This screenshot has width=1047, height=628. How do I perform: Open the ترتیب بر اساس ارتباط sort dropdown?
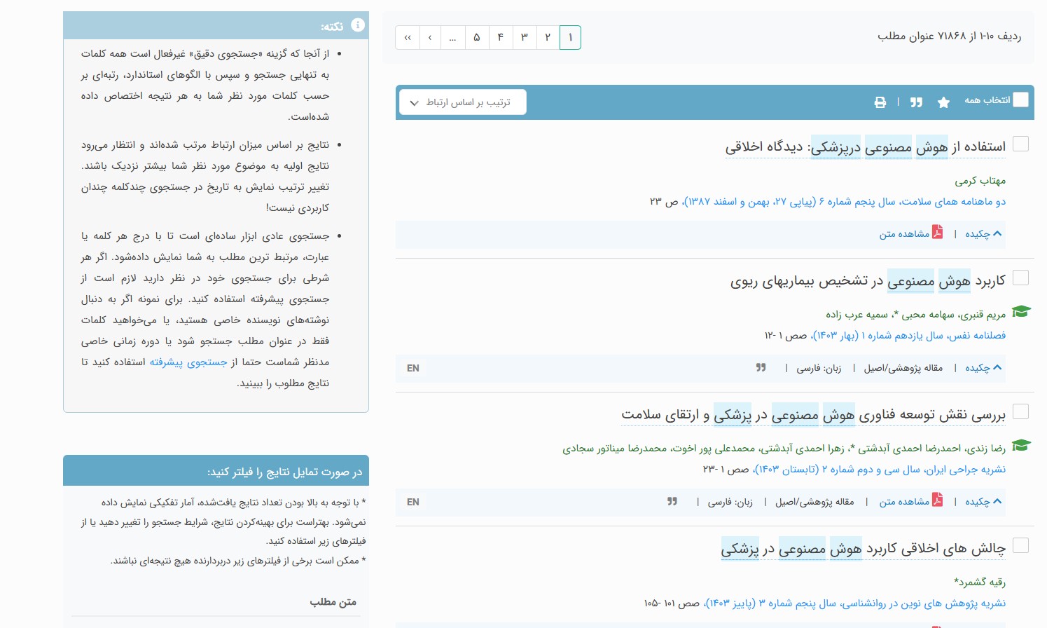(462, 102)
